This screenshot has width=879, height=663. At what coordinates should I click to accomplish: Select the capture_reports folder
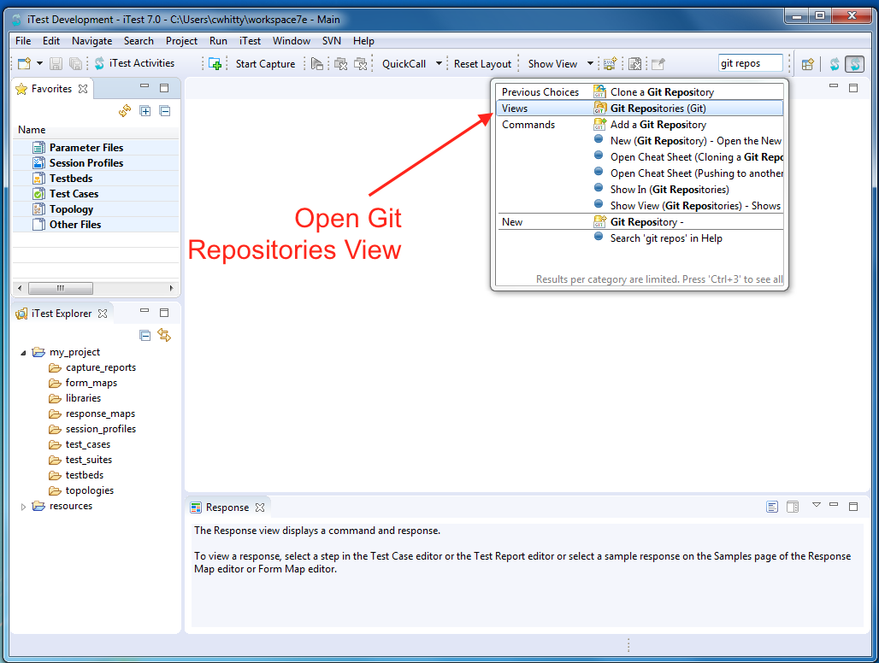(93, 367)
